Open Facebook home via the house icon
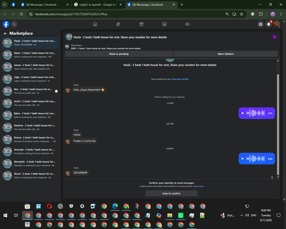This screenshot has height=229, width=286. pos(95,24)
